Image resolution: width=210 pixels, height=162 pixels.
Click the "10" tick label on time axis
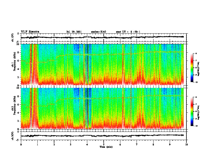point(186,145)
